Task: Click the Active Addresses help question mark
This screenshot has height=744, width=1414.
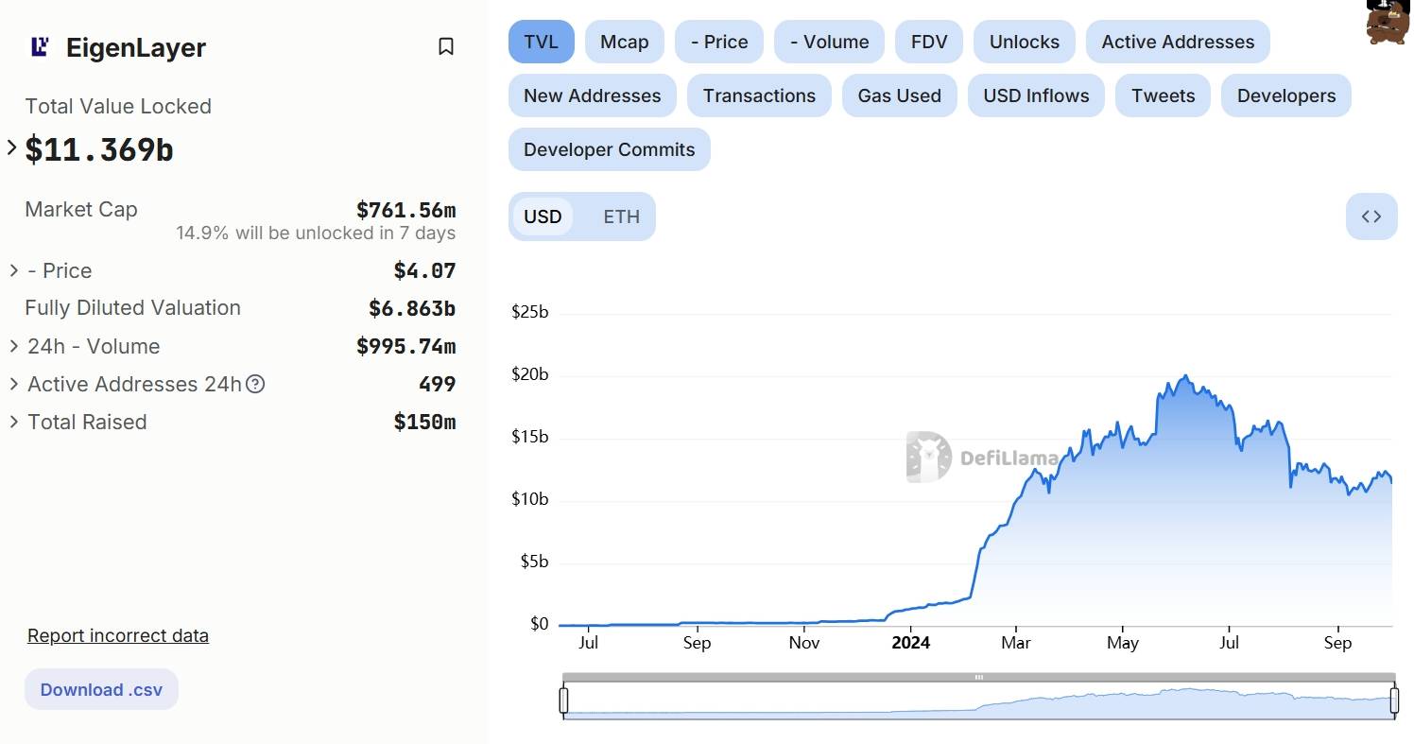Action: pos(255,384)
